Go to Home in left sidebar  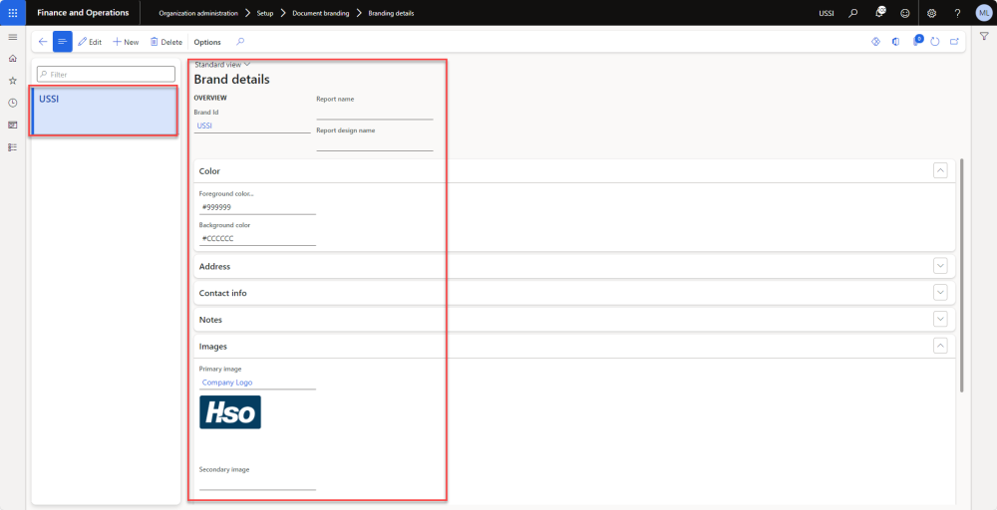[x=12, y=59]
